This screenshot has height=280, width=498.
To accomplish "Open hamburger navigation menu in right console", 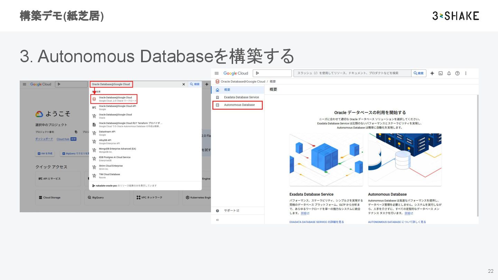I will click(x=217, y=73).
